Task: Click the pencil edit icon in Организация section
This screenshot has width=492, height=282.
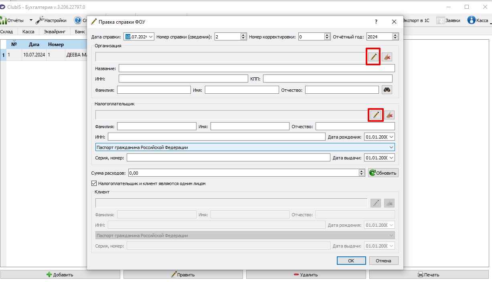Action: coord(373,57)
